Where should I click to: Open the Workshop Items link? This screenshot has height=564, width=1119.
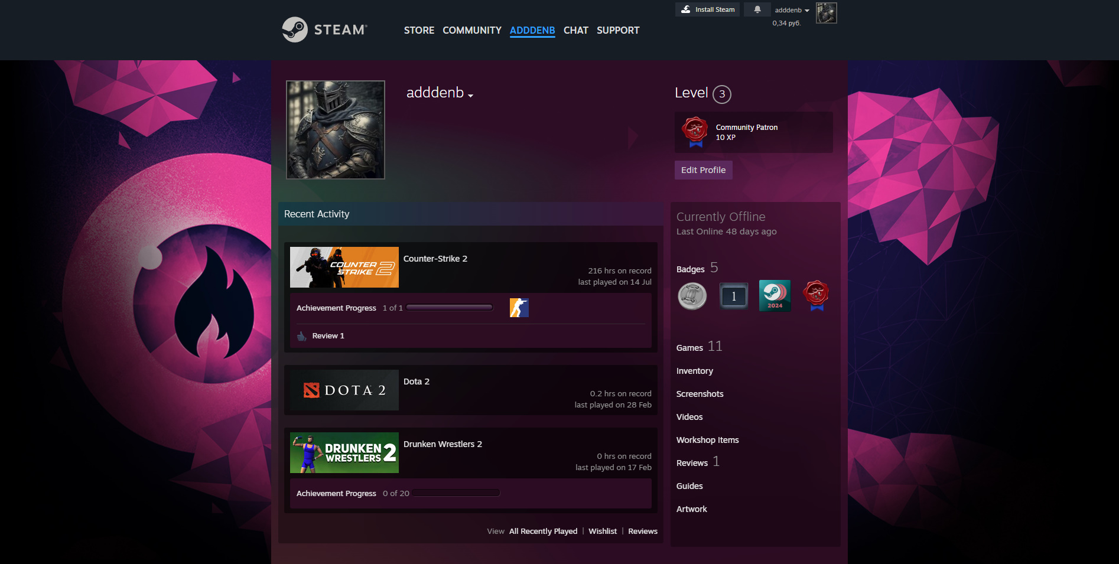[x=707, y=440]
